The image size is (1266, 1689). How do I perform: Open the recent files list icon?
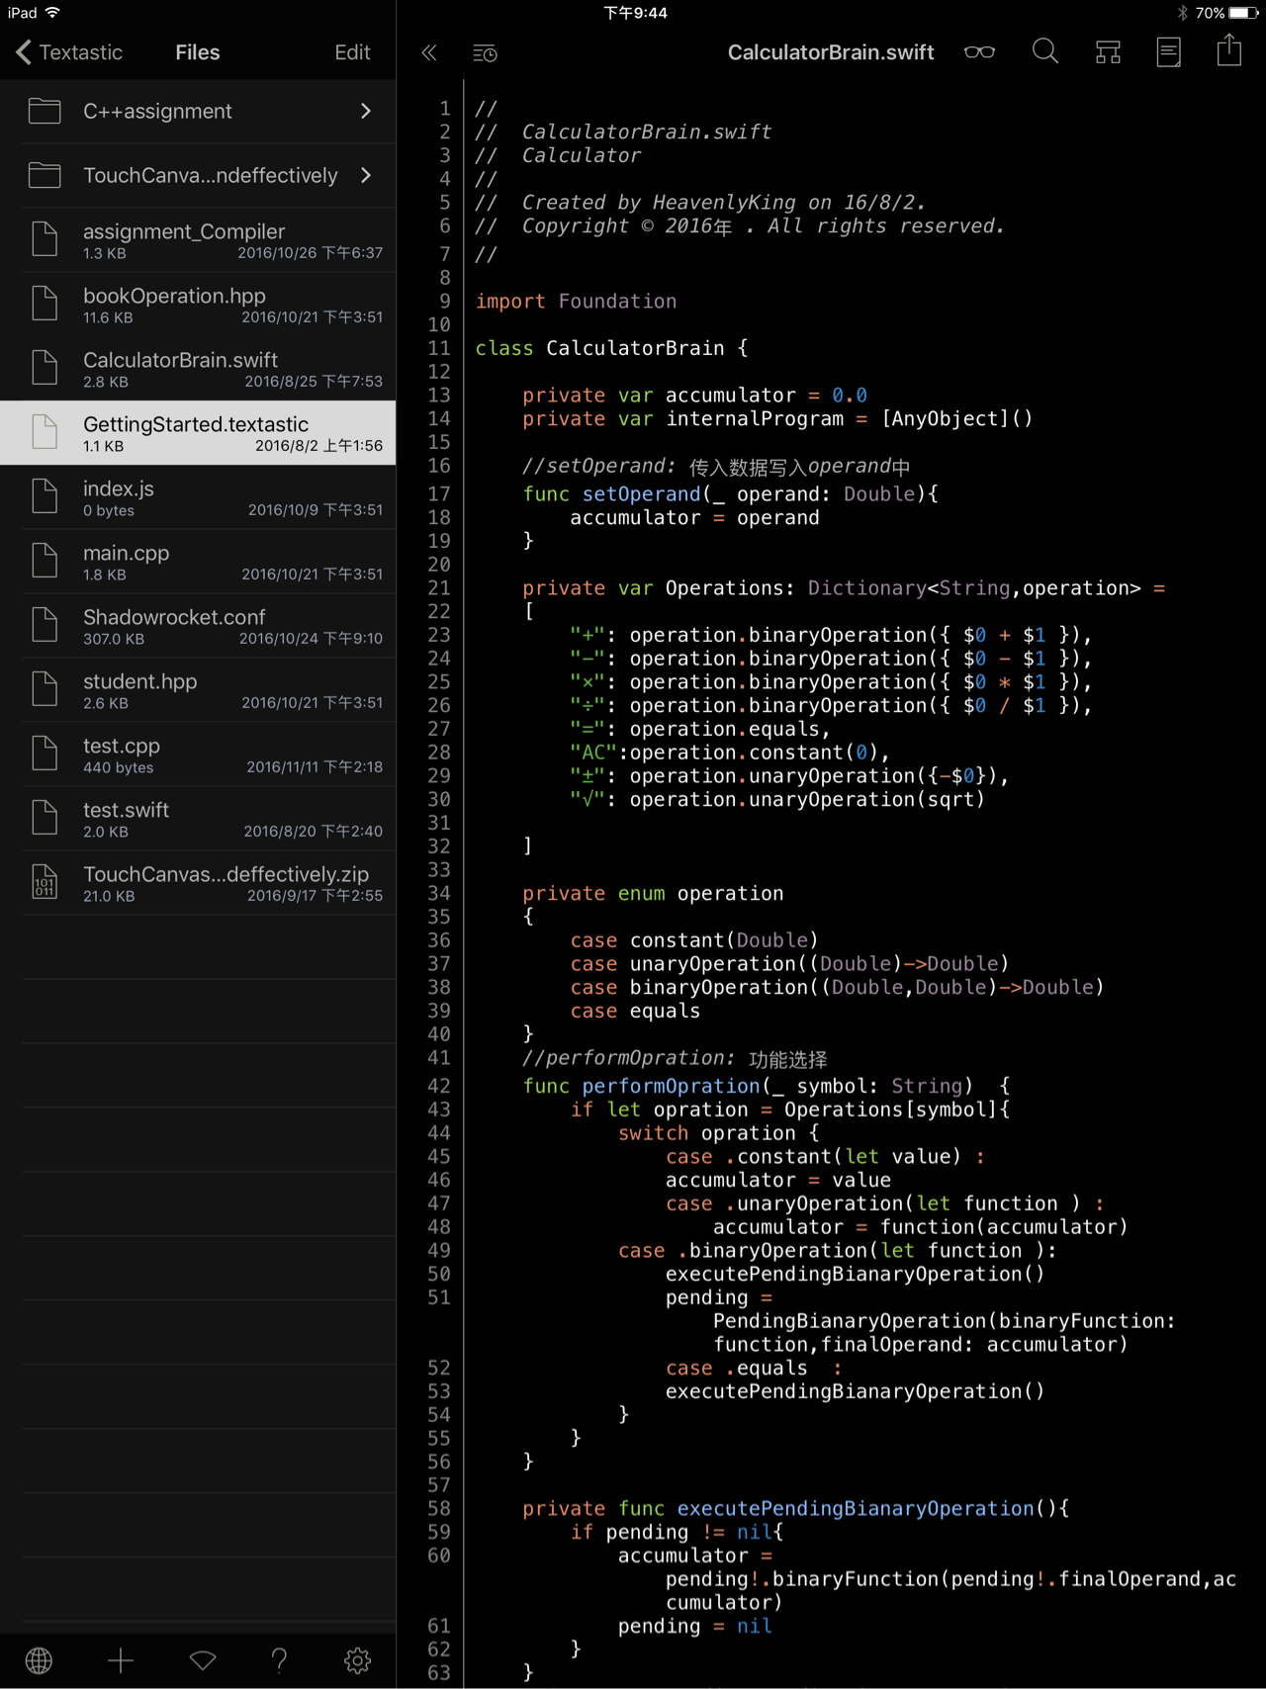coord(485,53)
